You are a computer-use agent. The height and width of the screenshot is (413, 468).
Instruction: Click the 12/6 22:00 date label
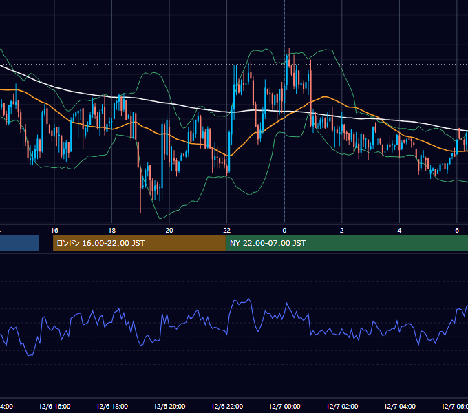click(x=227, y=406)
